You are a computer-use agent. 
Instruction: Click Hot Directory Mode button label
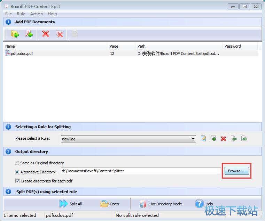click(165, 204)
